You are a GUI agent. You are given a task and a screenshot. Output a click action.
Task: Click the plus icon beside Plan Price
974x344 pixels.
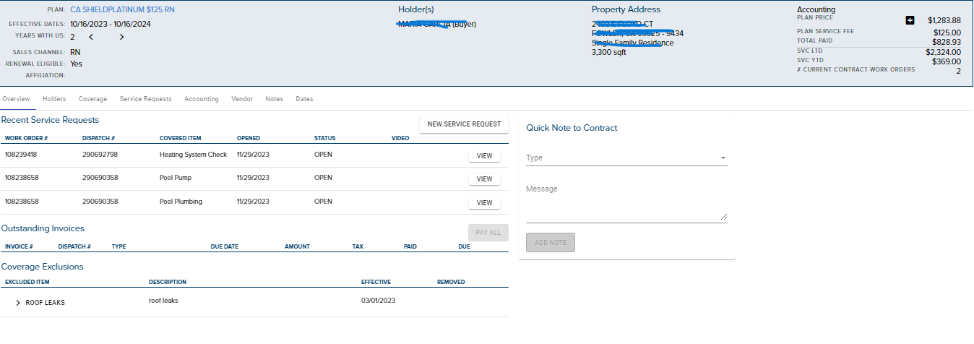pyautogui.click(x=910, y=20)
